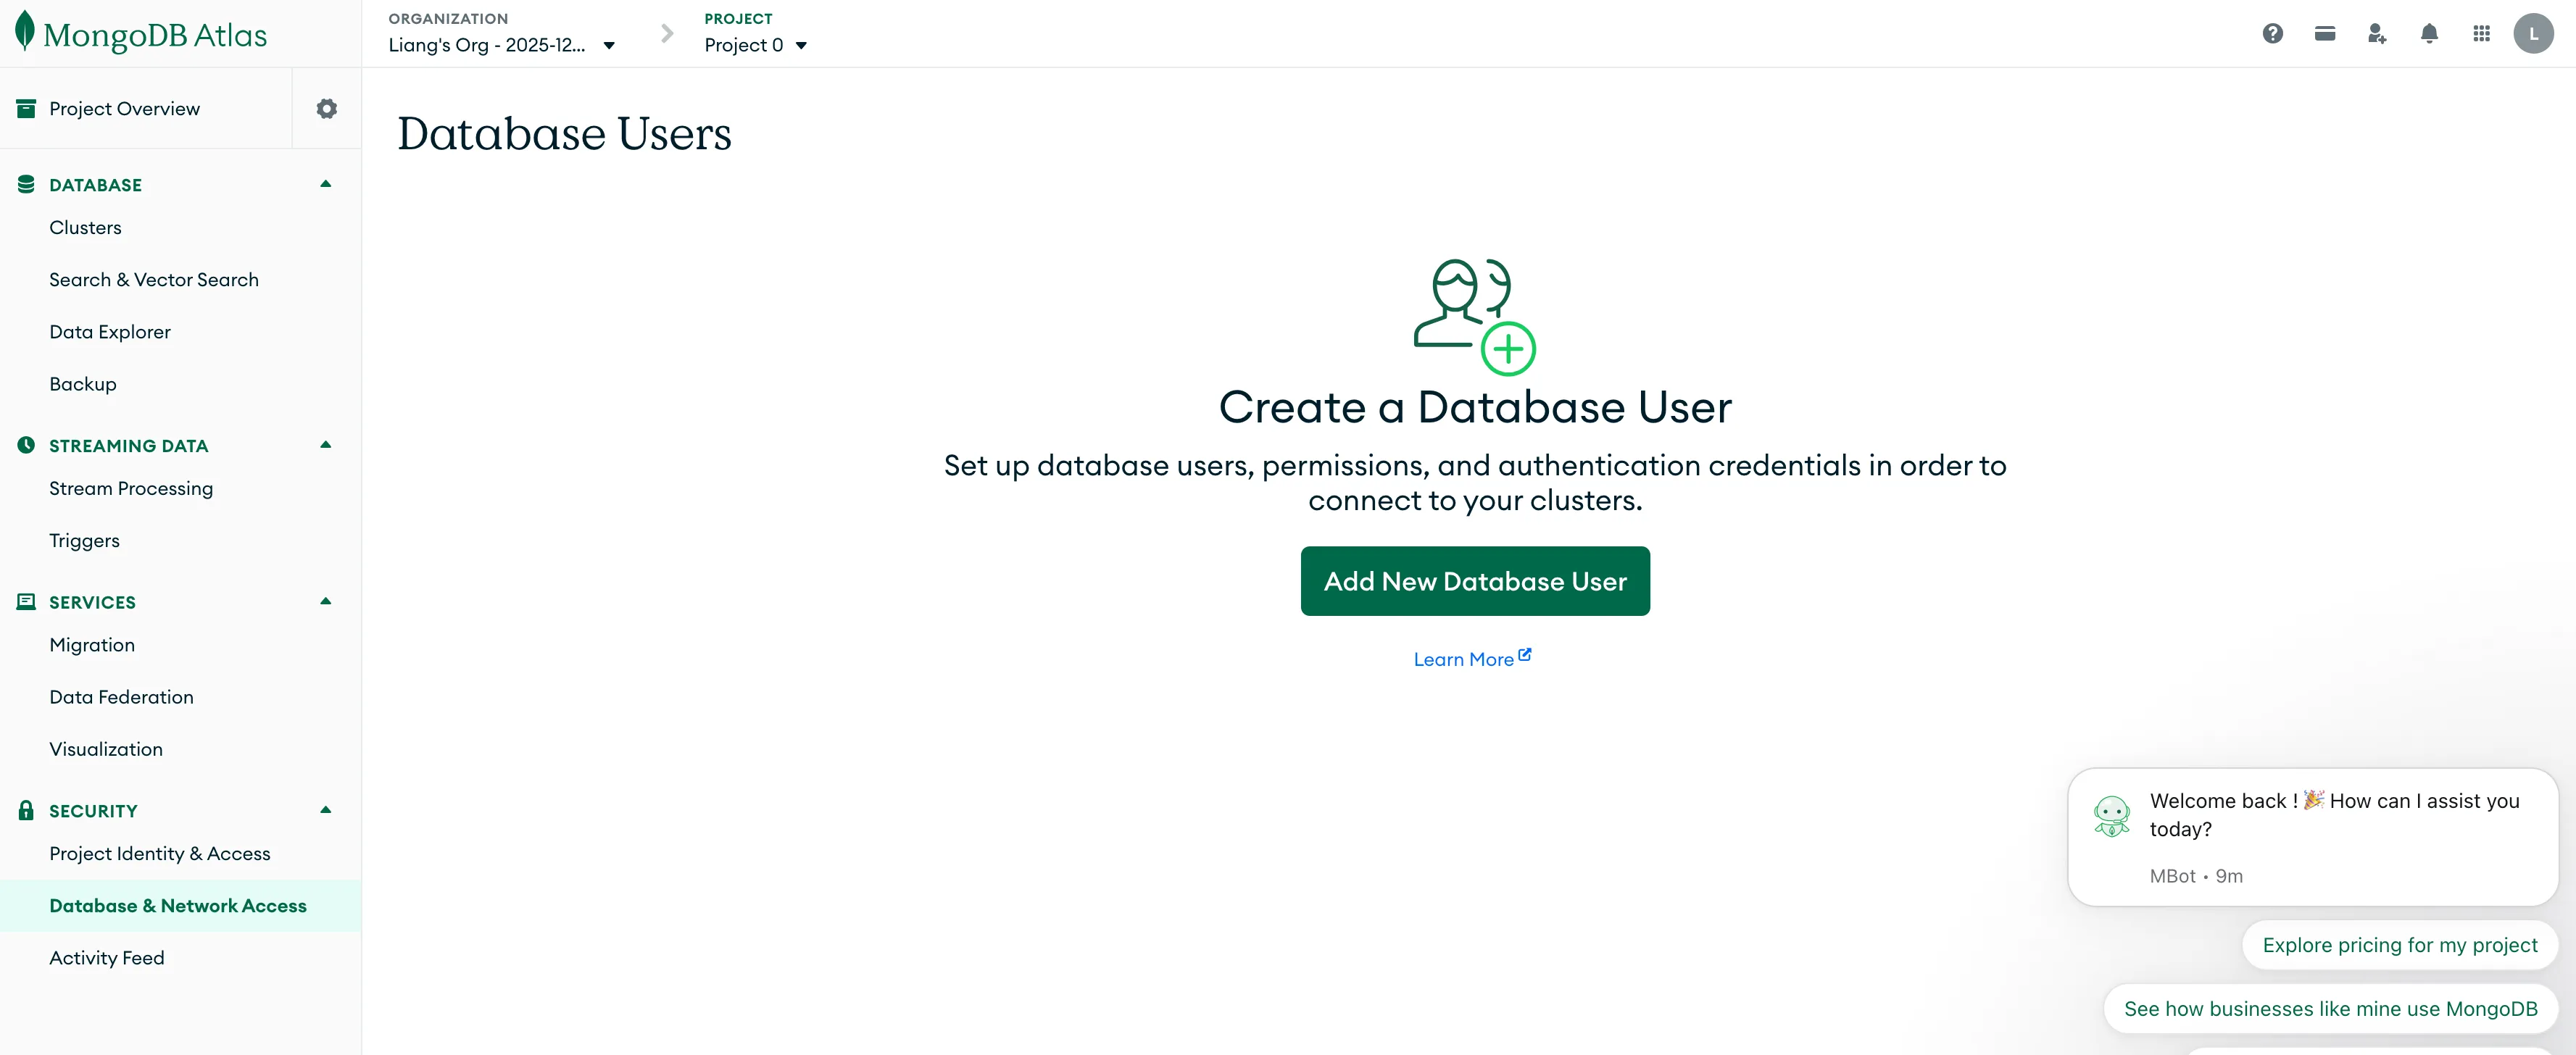This screenshot has width=2576, height=1055.
Task: Open the Atlas help menu
Action: pyautogui.click(x=2273, y=33)
